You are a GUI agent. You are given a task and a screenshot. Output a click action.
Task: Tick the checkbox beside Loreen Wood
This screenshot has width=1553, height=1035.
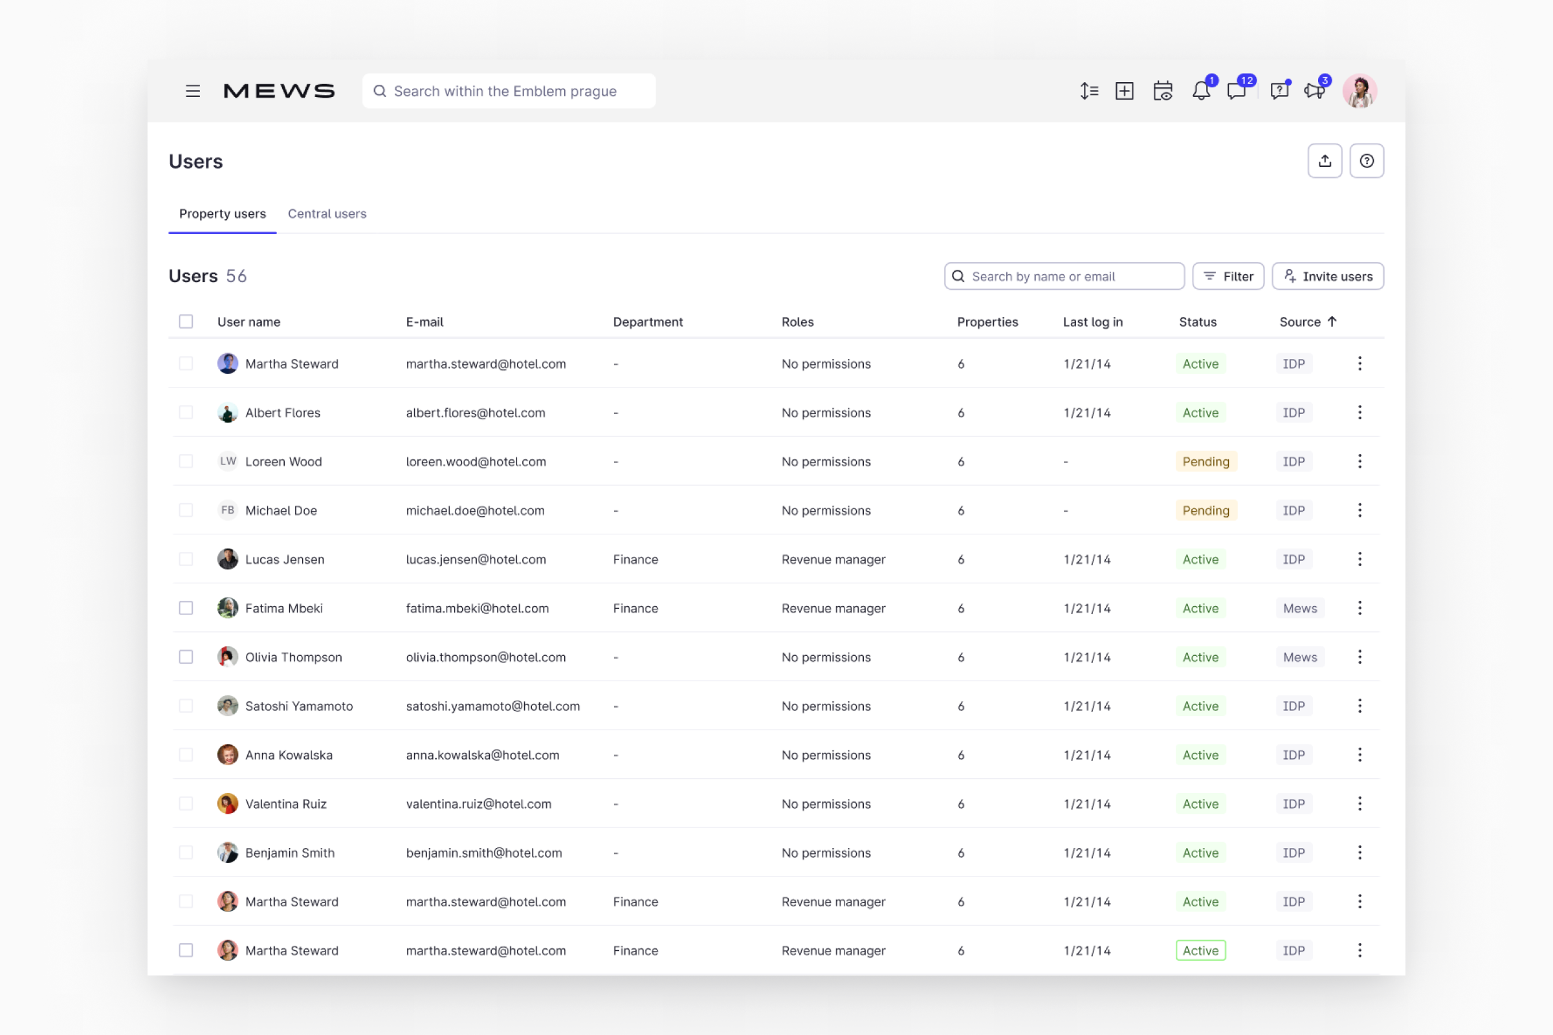186,461
